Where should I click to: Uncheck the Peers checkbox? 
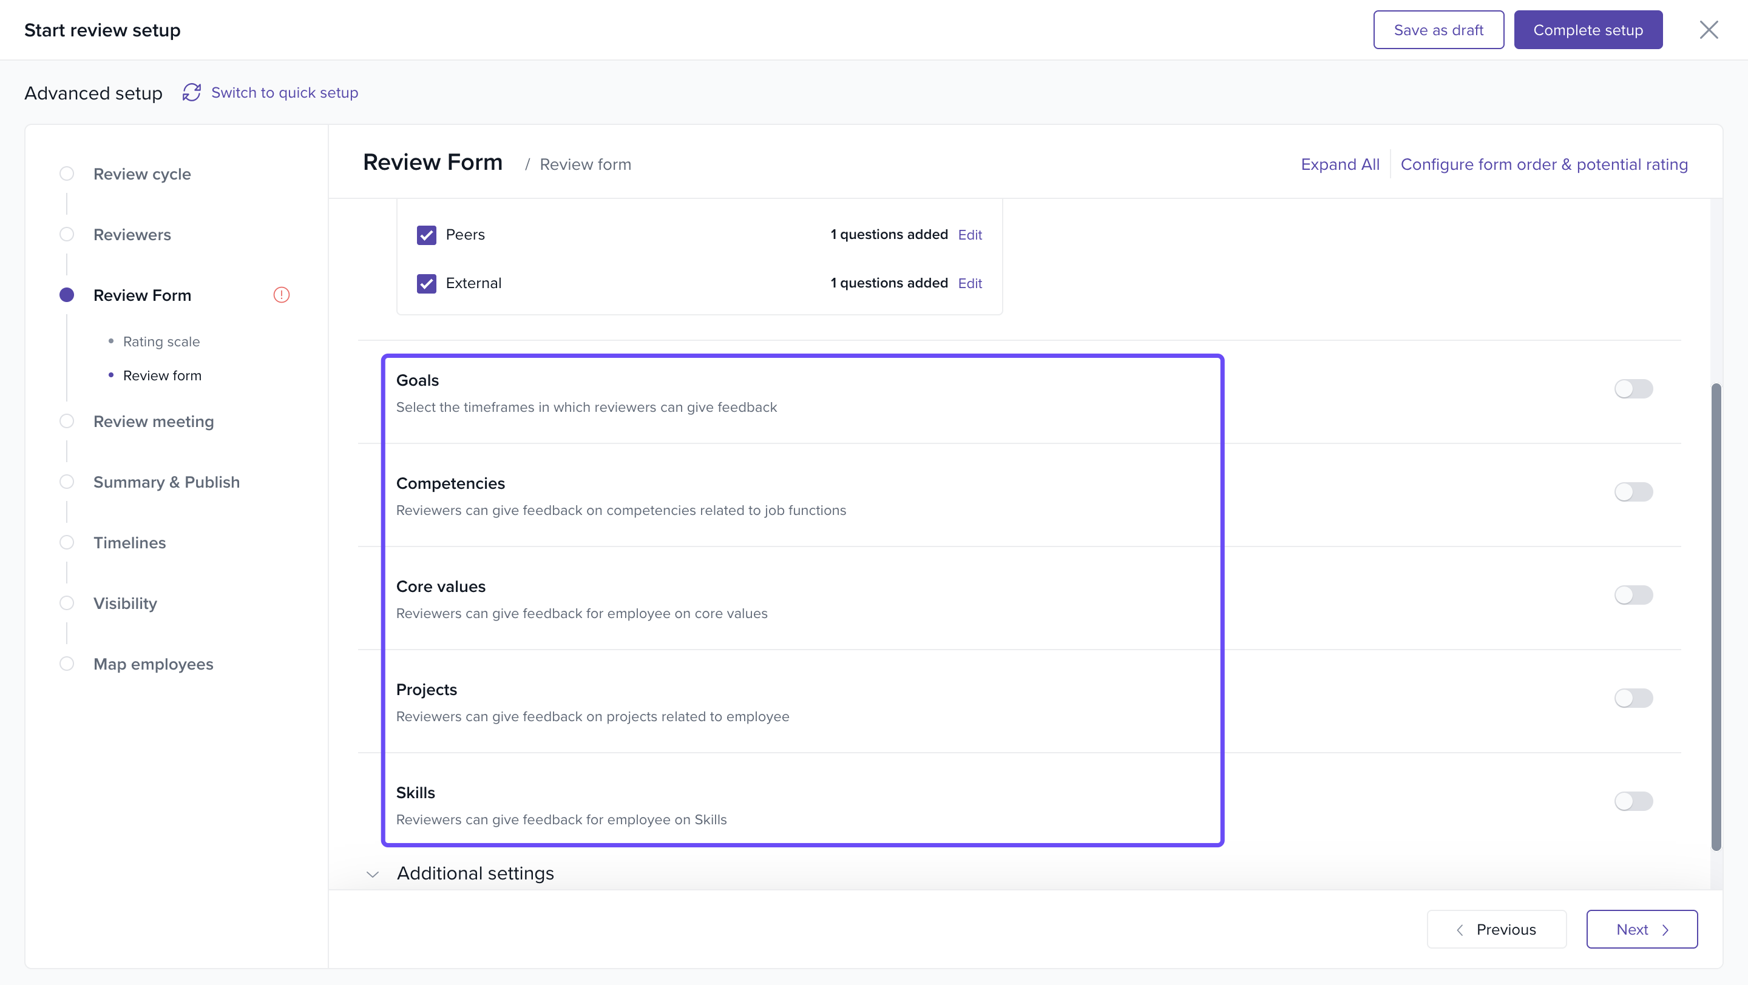(x=426, y=235)
